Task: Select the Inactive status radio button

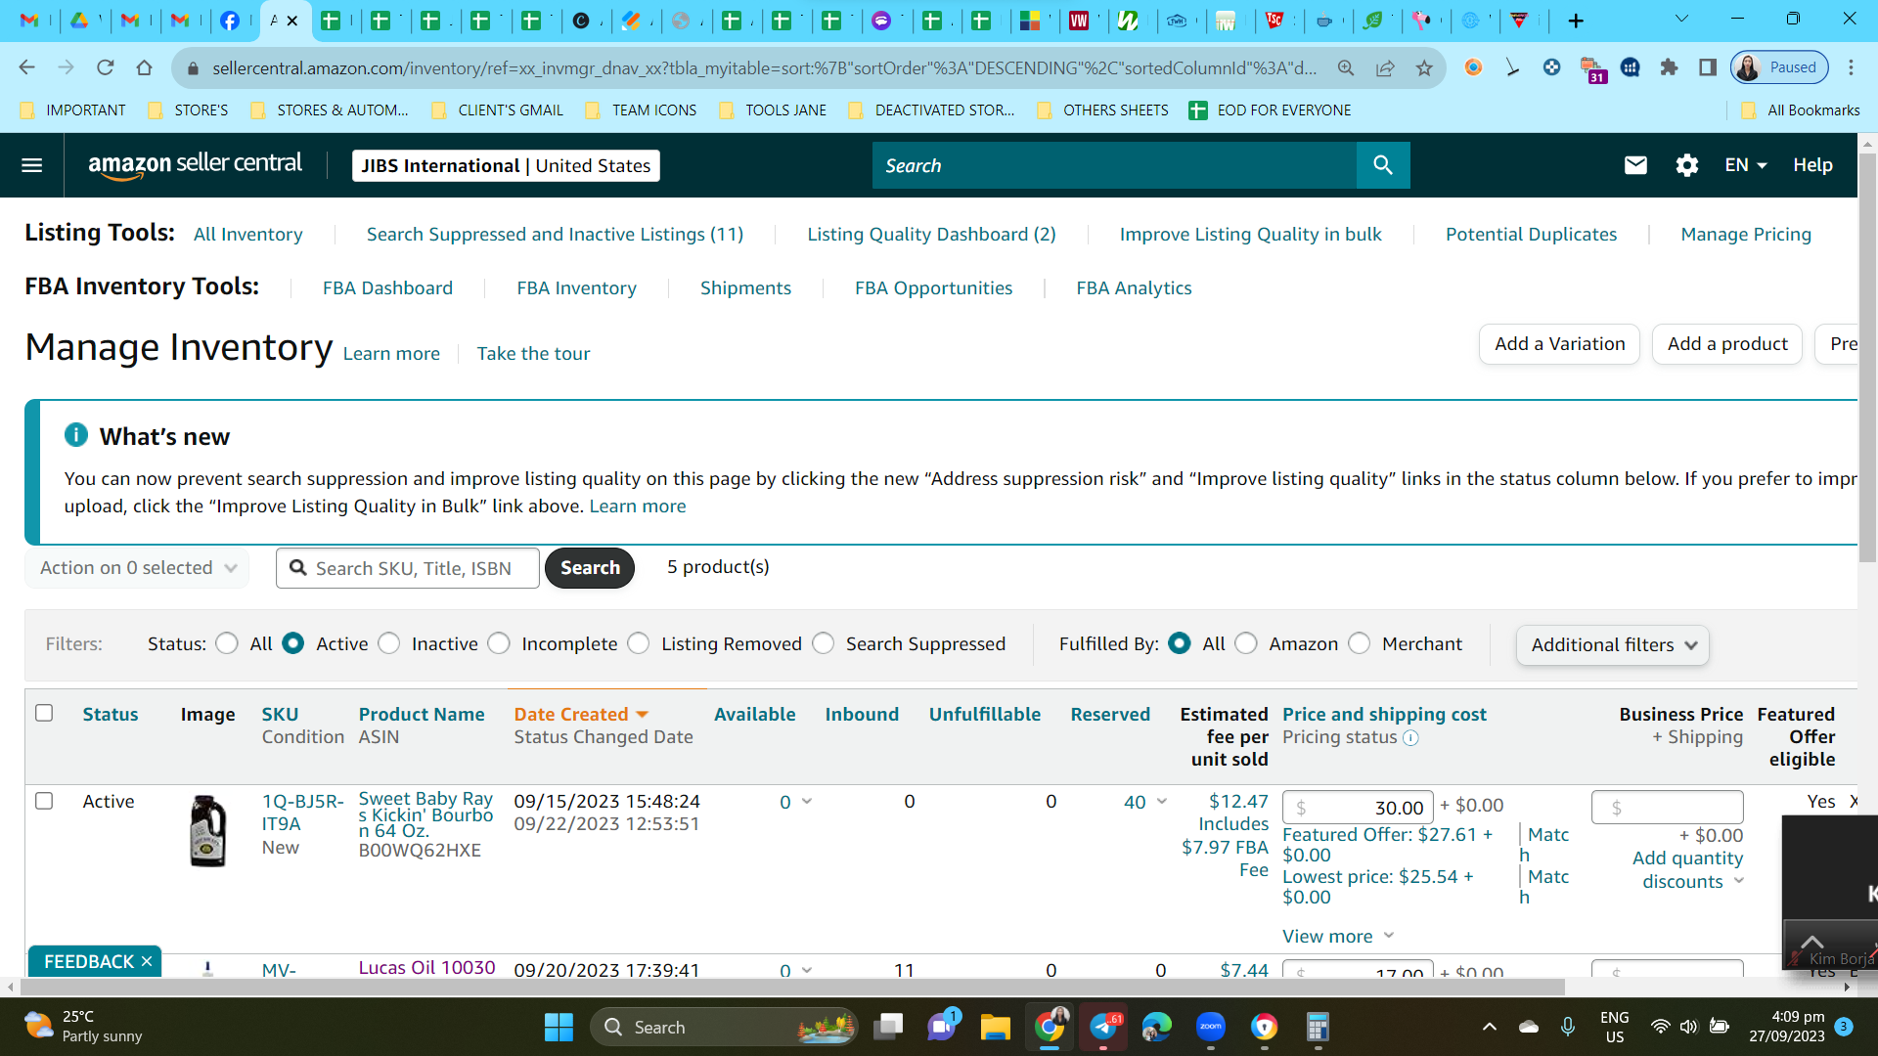Action: (389, 643)
